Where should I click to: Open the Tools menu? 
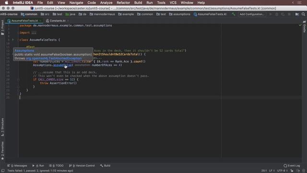click(x=161, y=3)
